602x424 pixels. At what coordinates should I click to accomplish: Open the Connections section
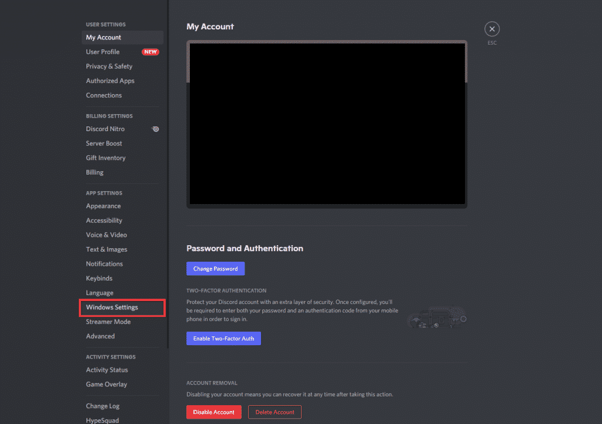click(104, 95)
